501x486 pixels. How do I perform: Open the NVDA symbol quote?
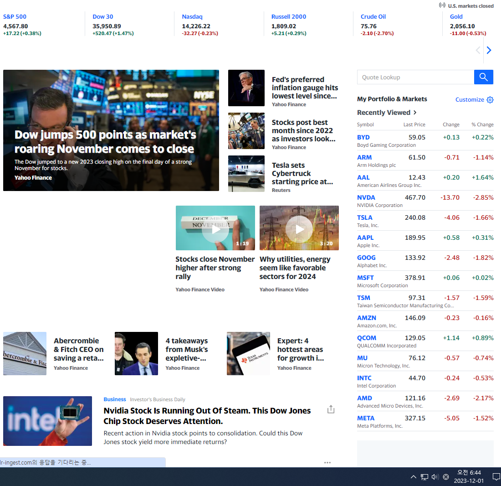(x=366, y=197)
